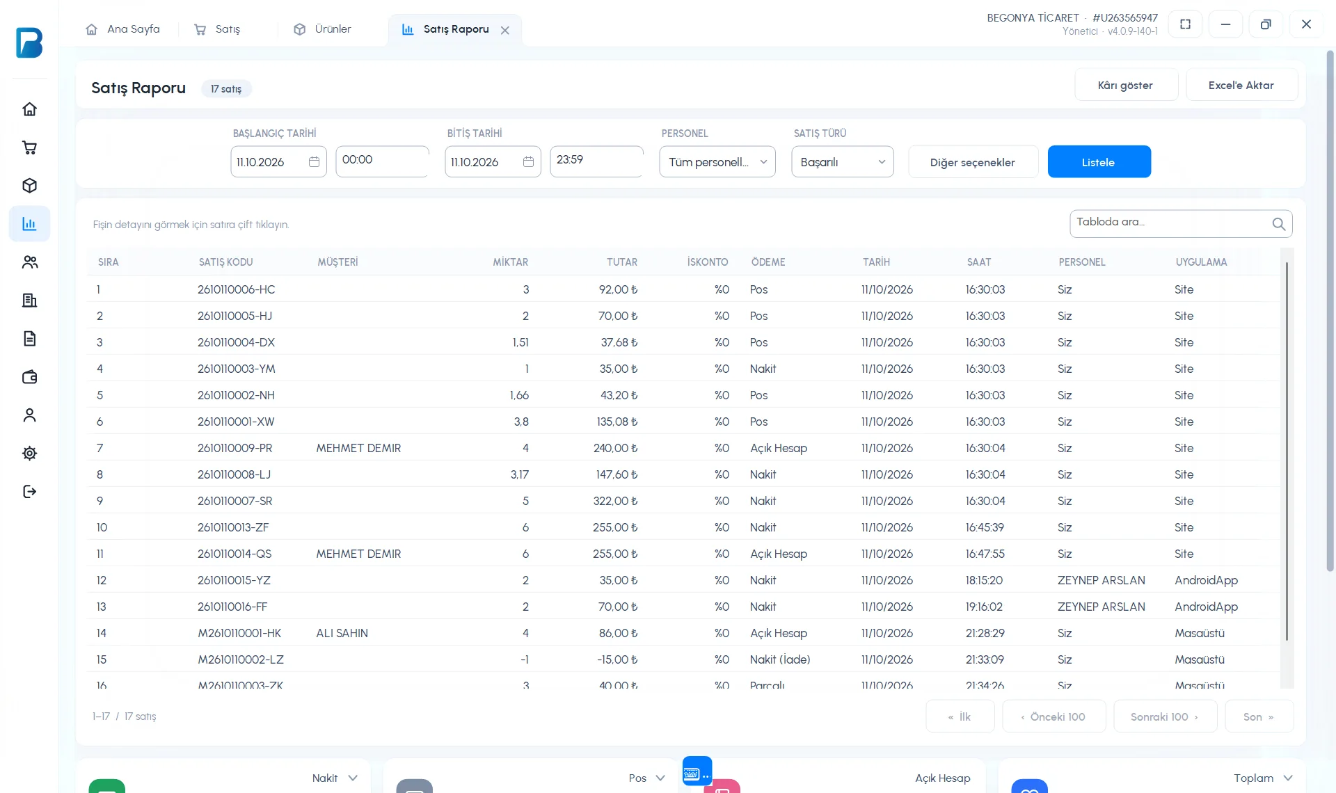Image resolution: width=1336 pixels, height=793 pixels.
Task: Open the customers people sidebar icon
Action: coord(29,262)
